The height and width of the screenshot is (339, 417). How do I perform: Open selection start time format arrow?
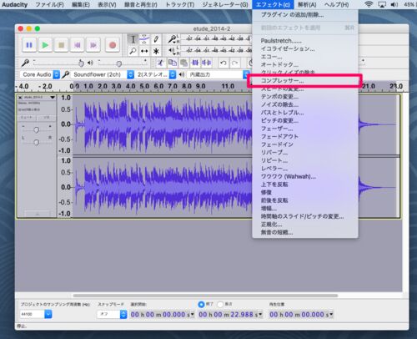[193, 315]
